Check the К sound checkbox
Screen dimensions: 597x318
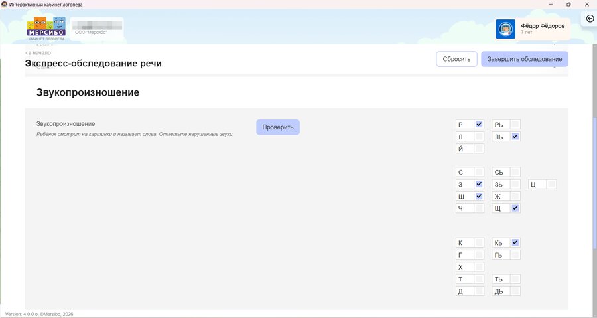(x=479, y=242)
